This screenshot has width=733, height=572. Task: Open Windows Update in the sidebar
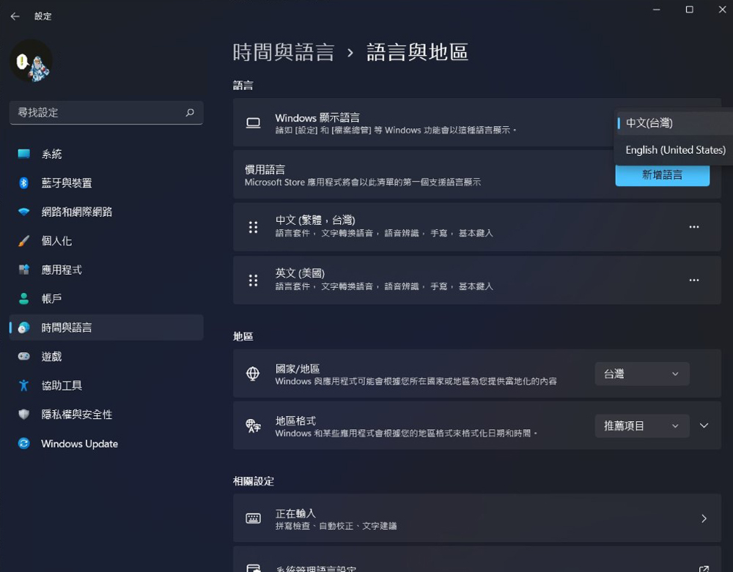[x=106, y=444]
